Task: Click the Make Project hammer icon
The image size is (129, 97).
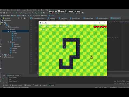Action: click(x=16, y=13)
